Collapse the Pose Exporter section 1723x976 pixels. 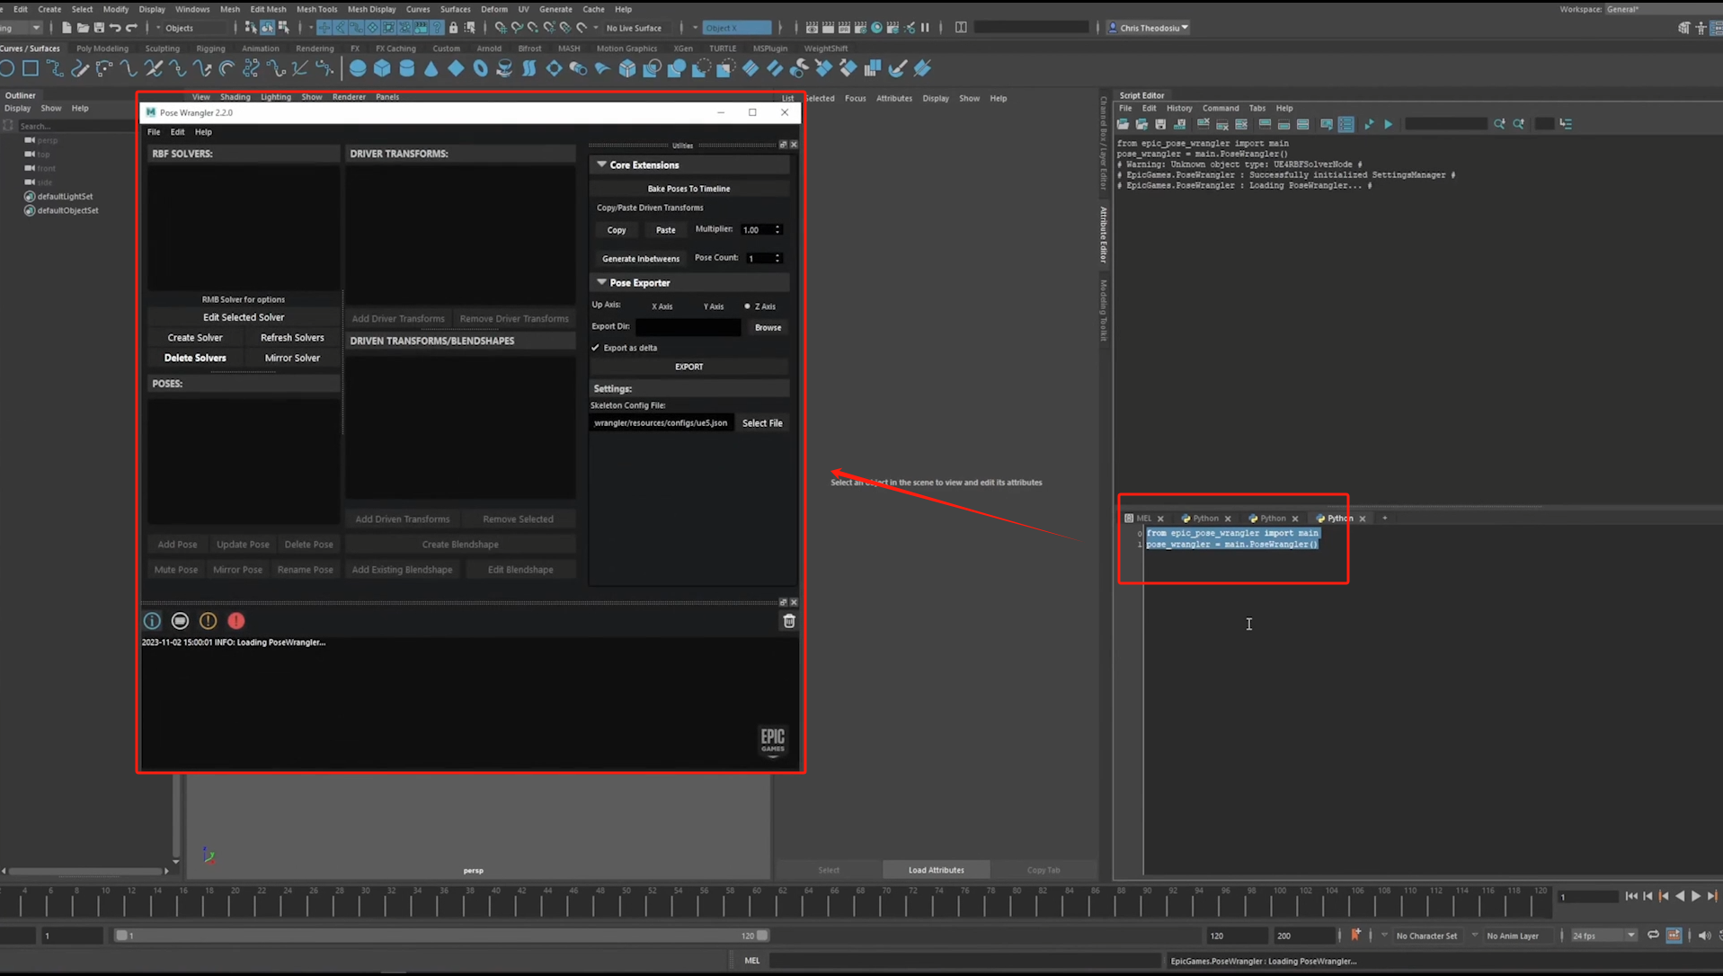(x=601, y=281)
